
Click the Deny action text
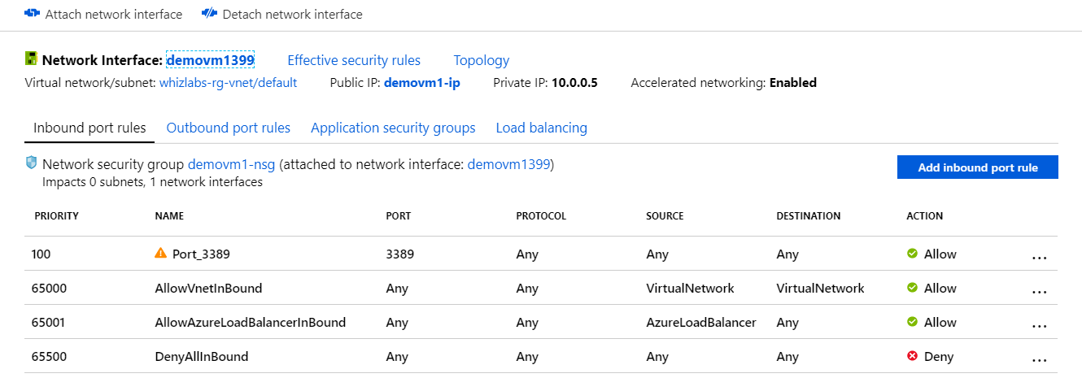[x=939, y=356]
